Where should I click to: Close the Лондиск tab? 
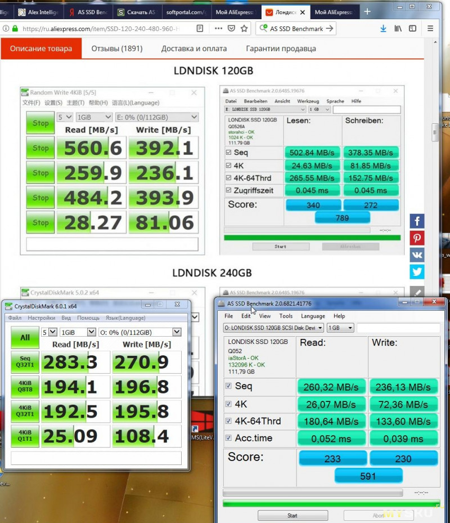tap(302, 12)
